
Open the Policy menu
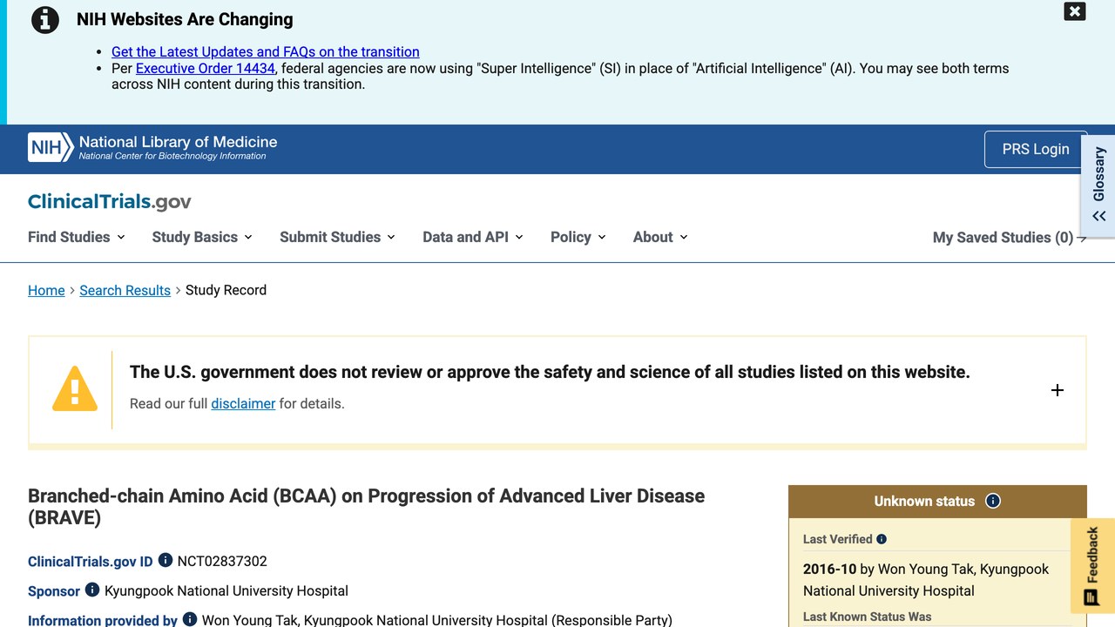tap(578, 237)
